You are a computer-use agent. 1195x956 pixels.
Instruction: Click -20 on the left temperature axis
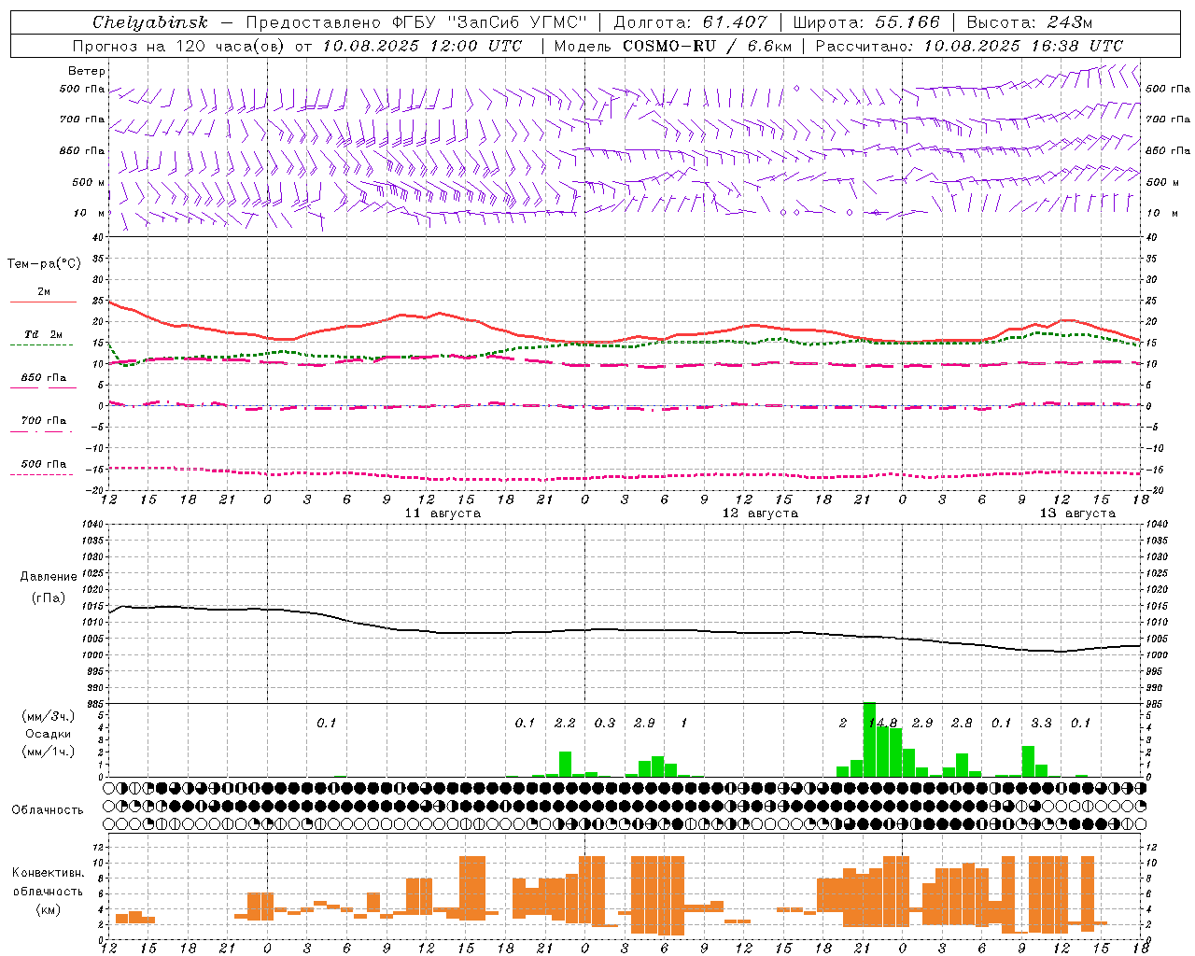click(95, 489)
